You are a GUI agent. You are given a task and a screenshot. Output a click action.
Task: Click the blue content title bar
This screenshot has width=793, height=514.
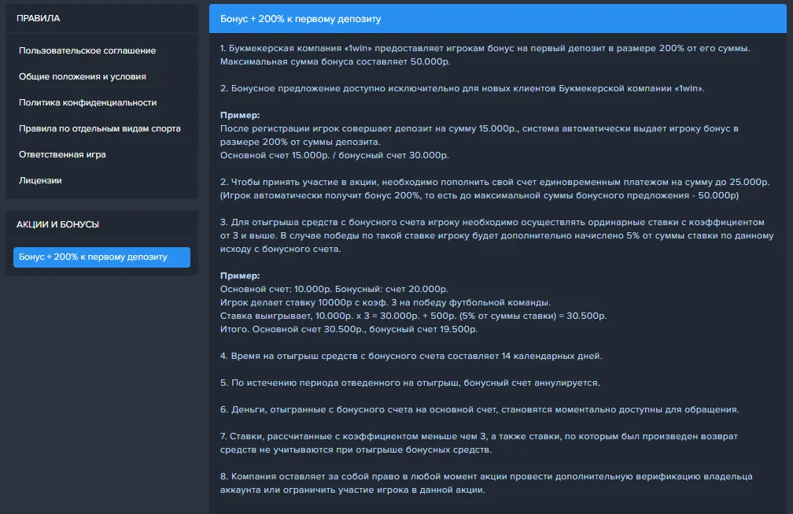[500, 19]
